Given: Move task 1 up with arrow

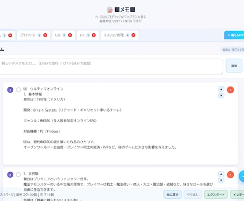Looking at the screenshot, I should click(221, 89).
